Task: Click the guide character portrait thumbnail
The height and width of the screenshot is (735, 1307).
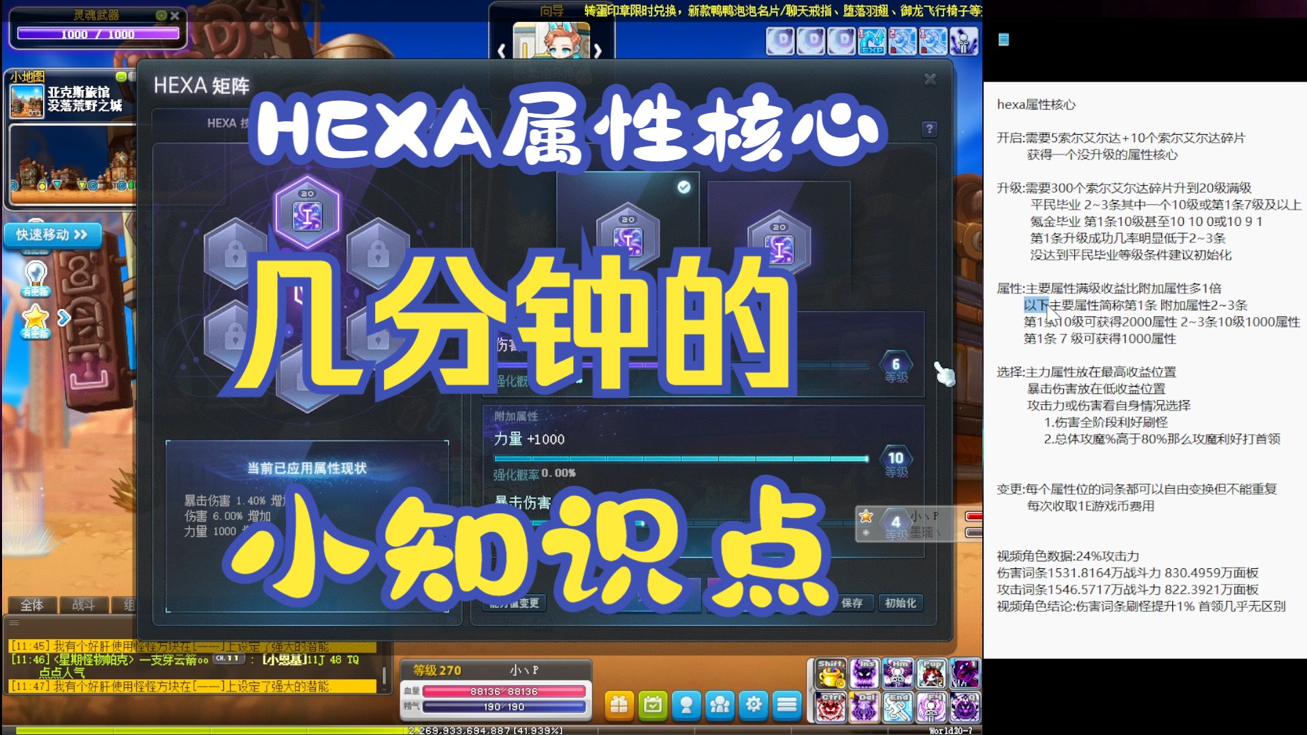Action: pos(551,42)
